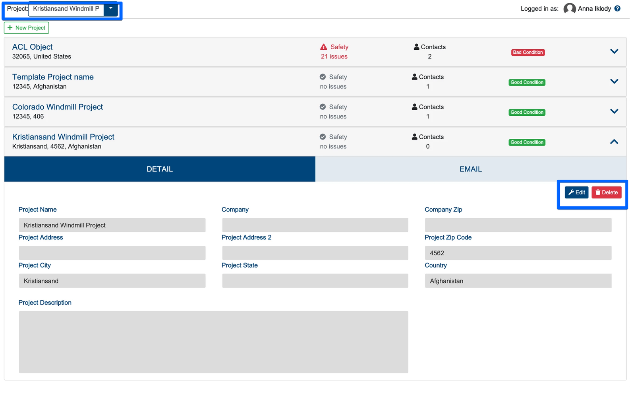Collapse the Kristiansand Windmill Project row chevron

click(614, 142)
